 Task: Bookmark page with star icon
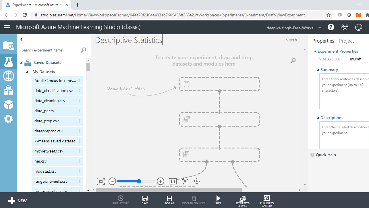pos(329,15)
